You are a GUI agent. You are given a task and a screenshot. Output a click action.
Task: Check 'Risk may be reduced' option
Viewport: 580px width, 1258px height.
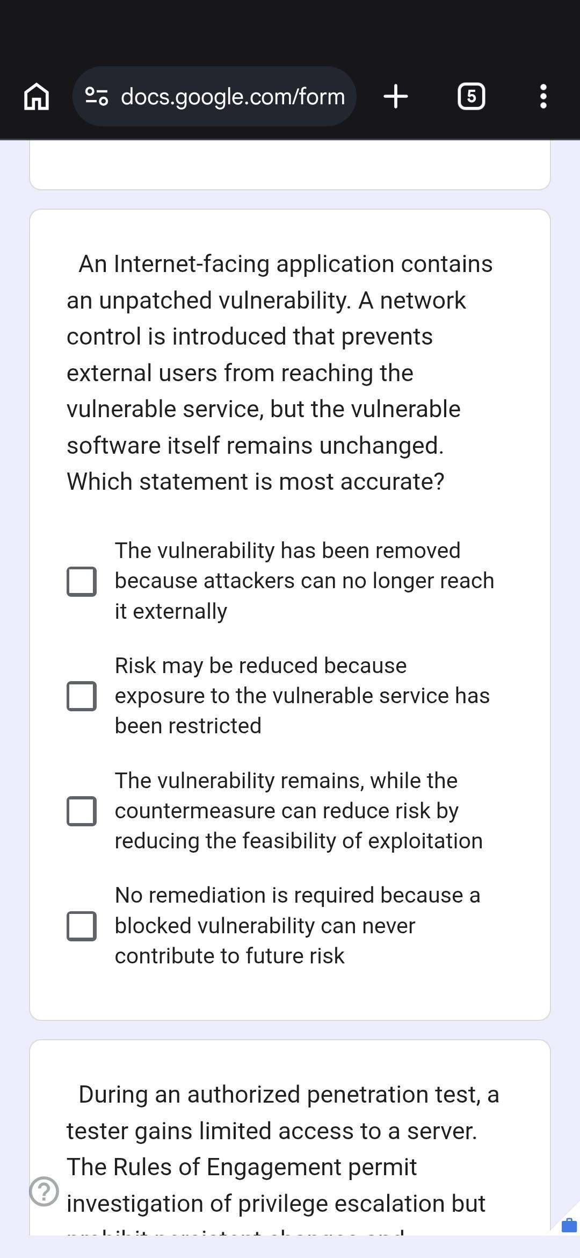click(x=82, y=696)
